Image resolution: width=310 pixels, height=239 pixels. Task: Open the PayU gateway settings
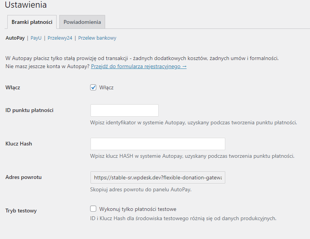coord(36,38)
